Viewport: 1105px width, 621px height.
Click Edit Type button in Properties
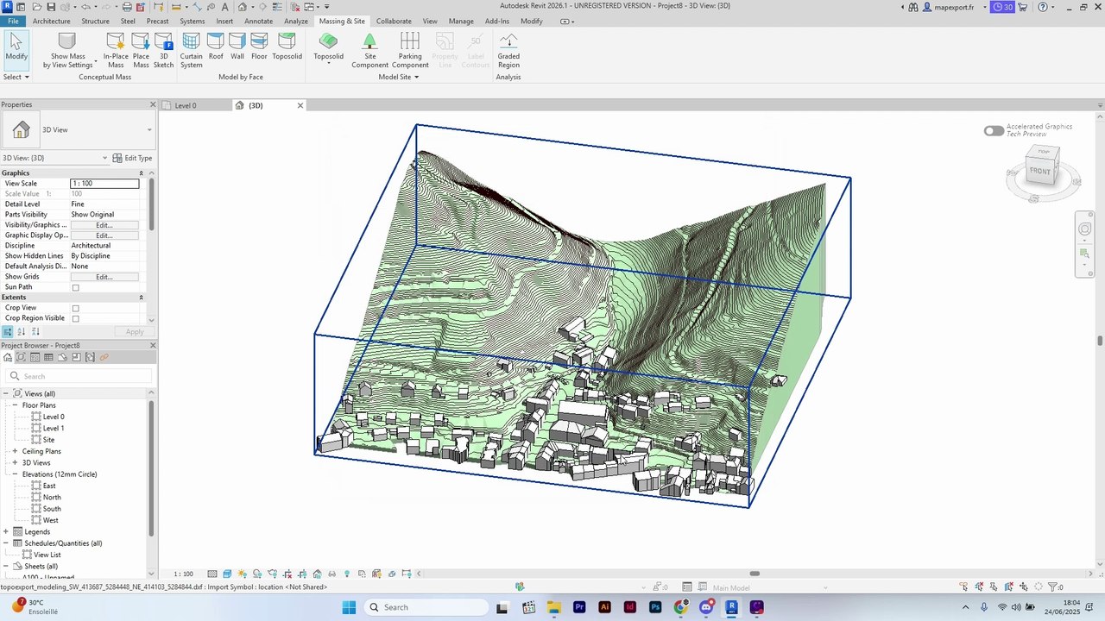click(x=133, y=158)
